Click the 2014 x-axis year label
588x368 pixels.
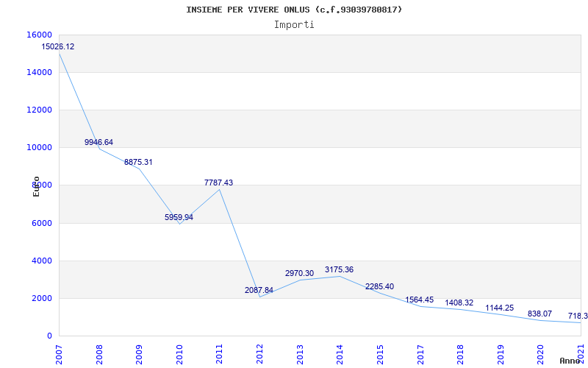click(340, 354)
